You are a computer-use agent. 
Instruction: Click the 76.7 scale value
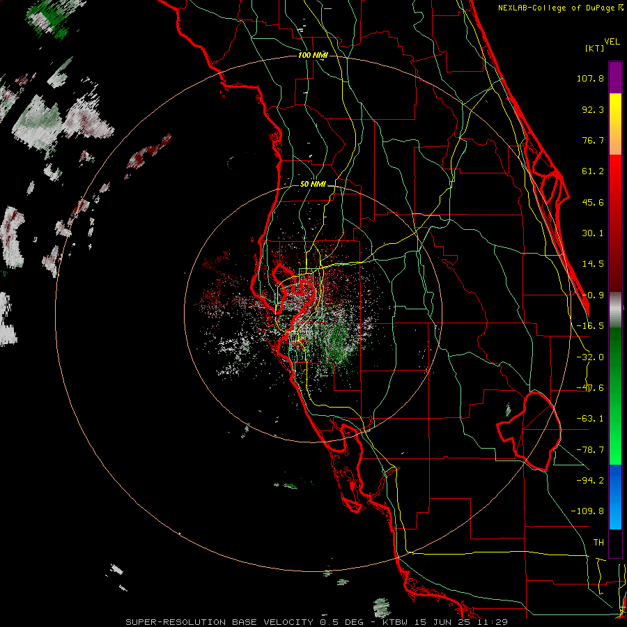tap(593, 140)
